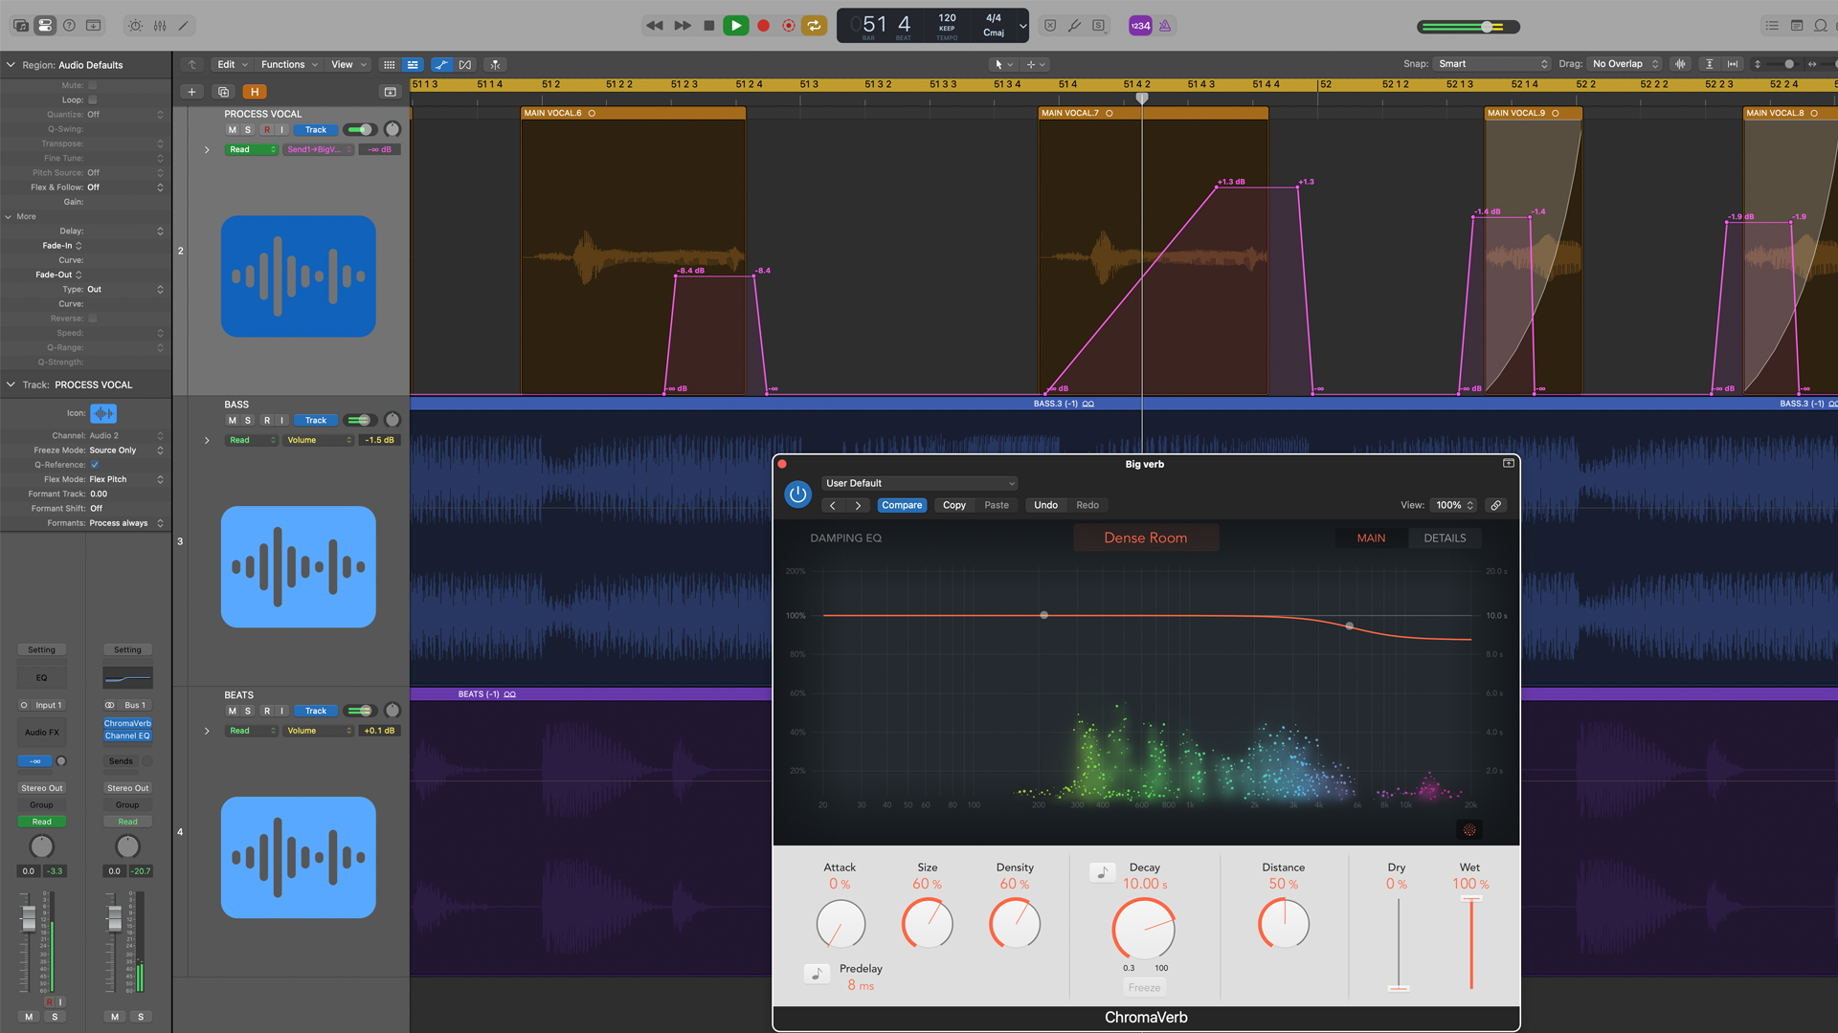
Task: Click the master volume slider in control bar
Action: tap(1469, 27)
